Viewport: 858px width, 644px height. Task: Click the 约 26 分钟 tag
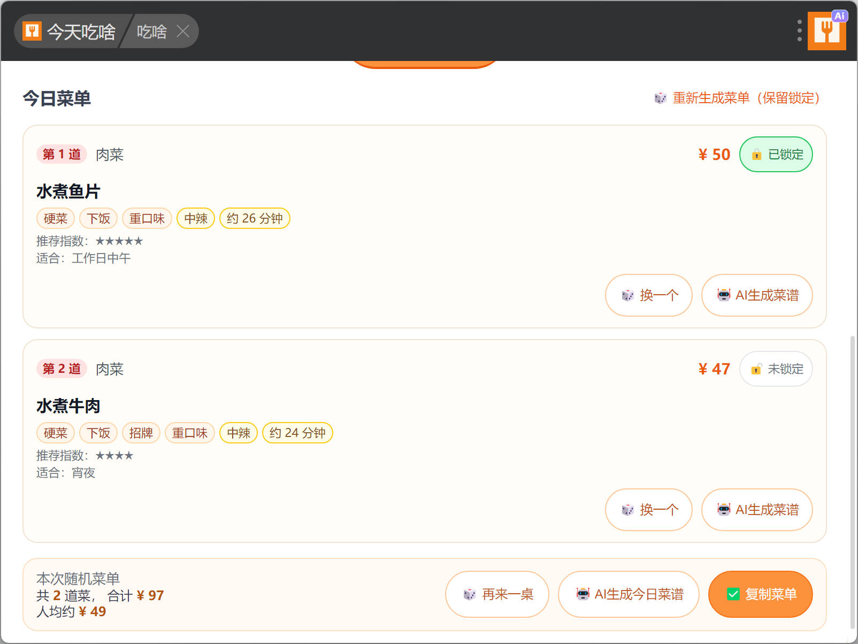point(255,218)
